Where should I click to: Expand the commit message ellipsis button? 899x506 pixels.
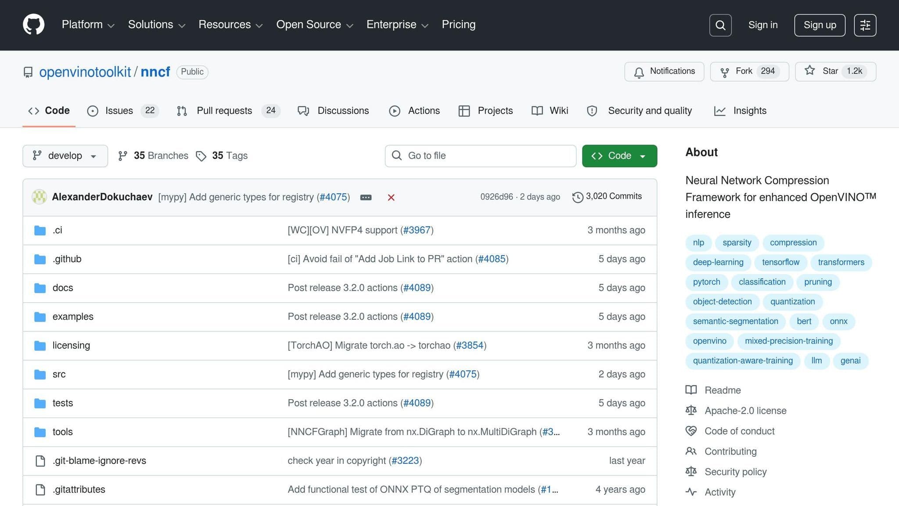click(366, 197)
